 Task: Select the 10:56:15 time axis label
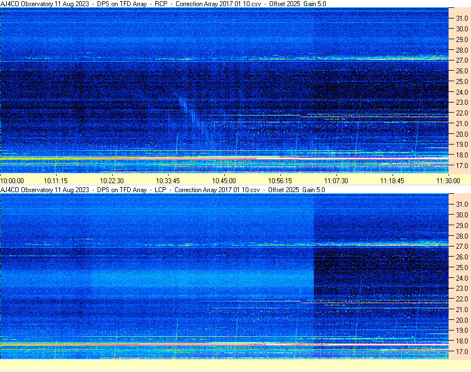(x=280, y=181)
